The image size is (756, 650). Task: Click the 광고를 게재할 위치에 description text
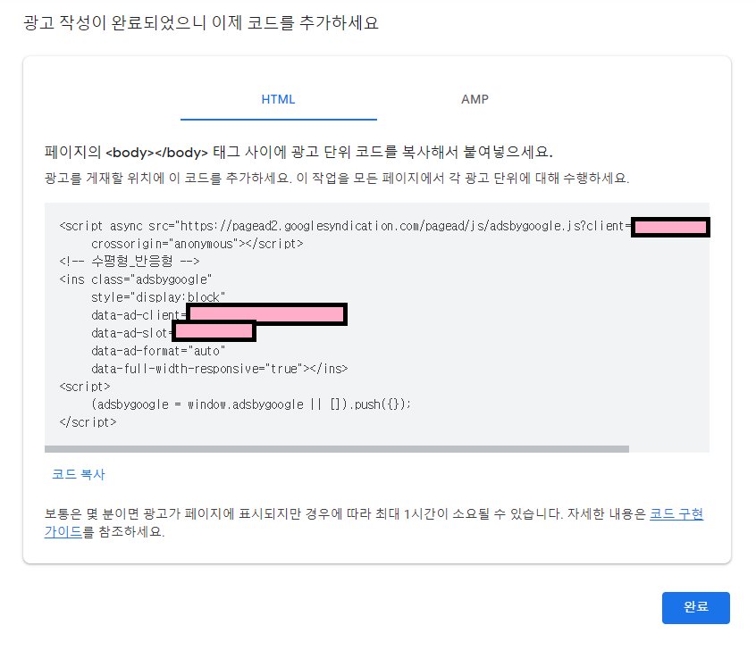click(337, 179)
